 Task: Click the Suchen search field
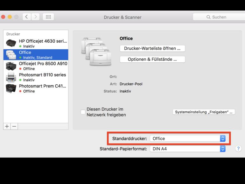[x=219, y=17]
